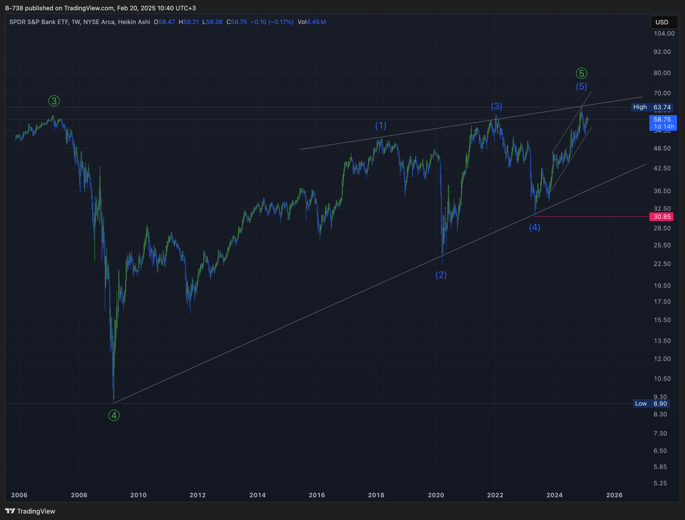The image size is (685, 520).
Task: Click the TradingView logo at bottom left
Action: point(30,511)
